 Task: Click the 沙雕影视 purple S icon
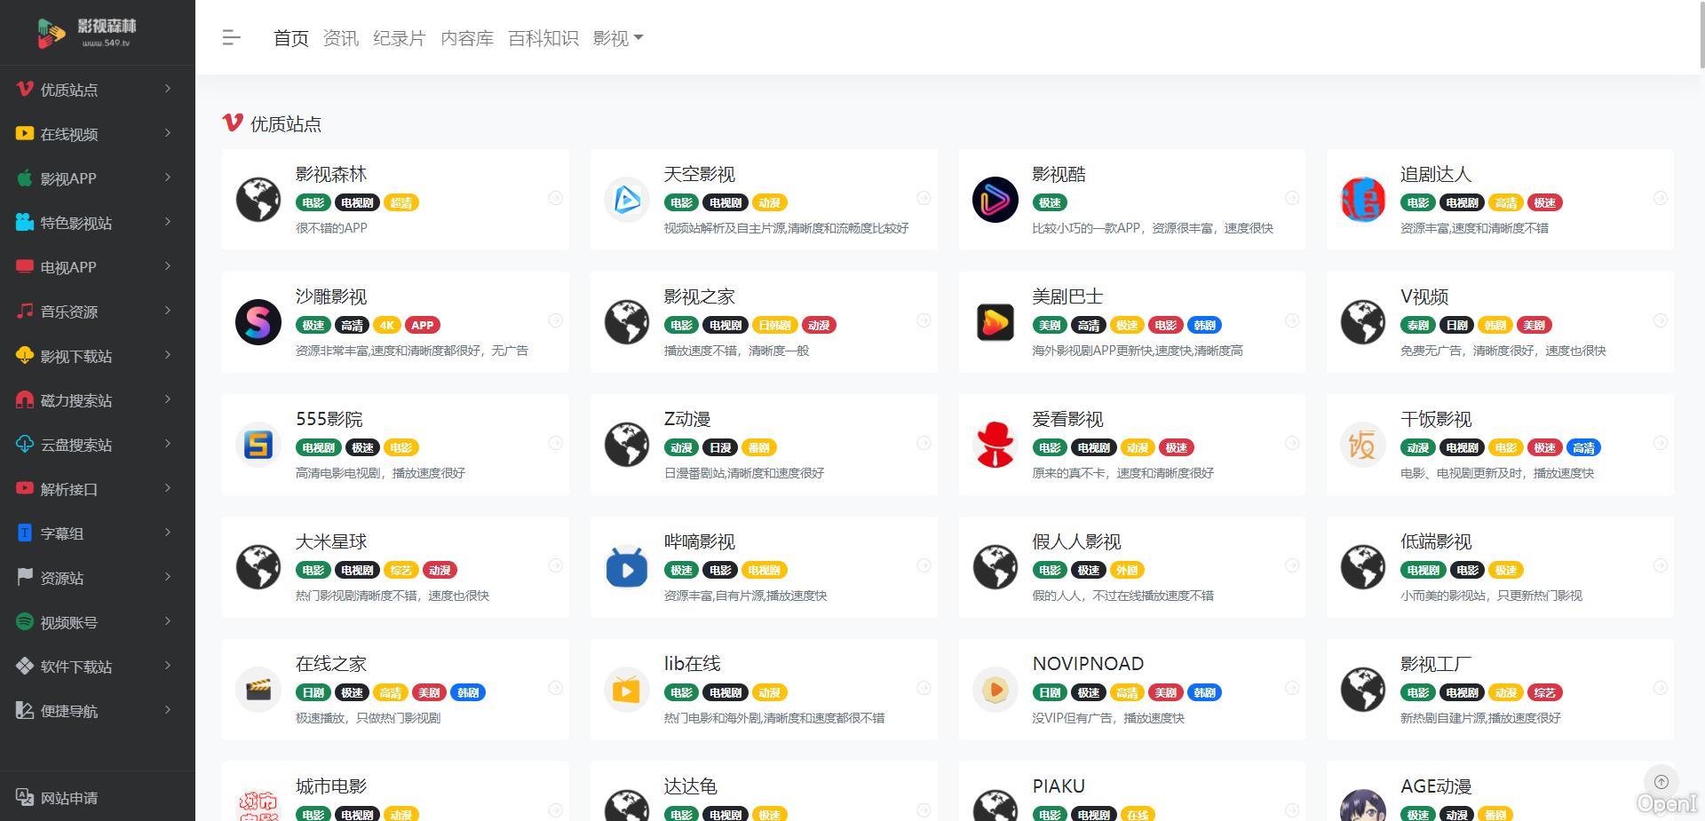tap(258, 321)
